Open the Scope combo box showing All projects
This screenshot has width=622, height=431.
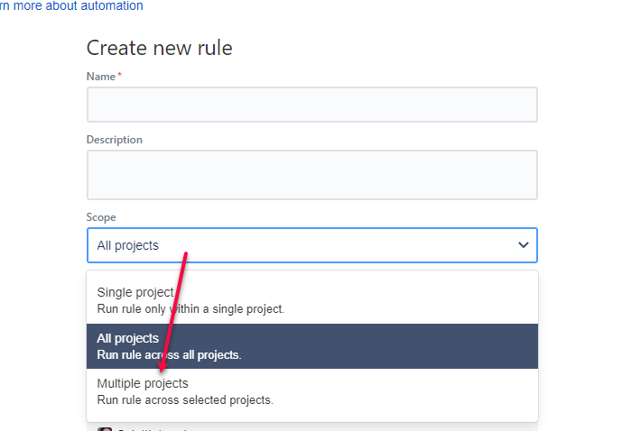(312, 245)
